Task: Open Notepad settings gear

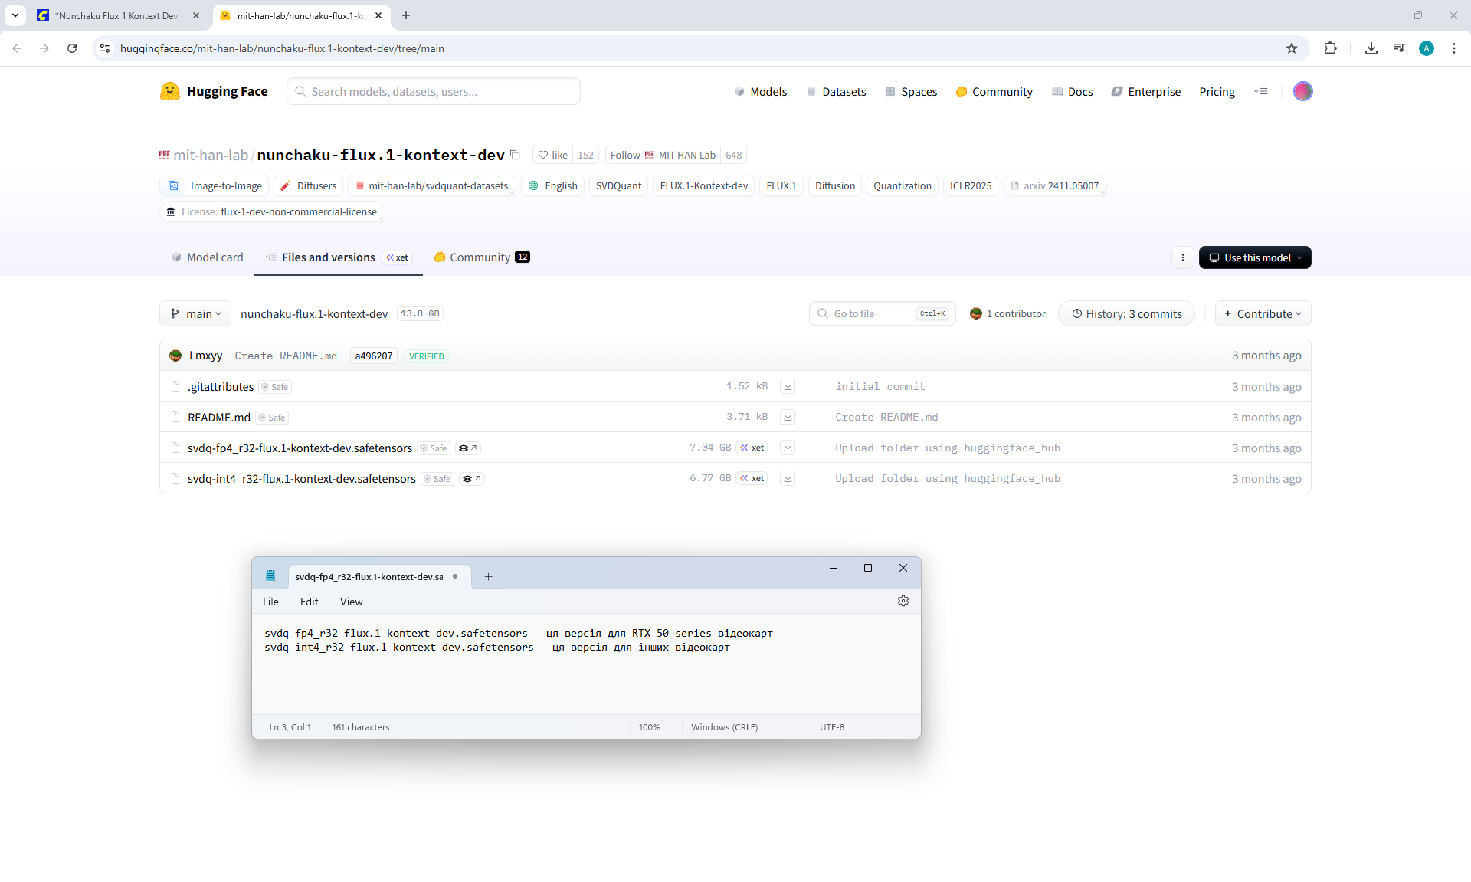Action: [903, 602]
